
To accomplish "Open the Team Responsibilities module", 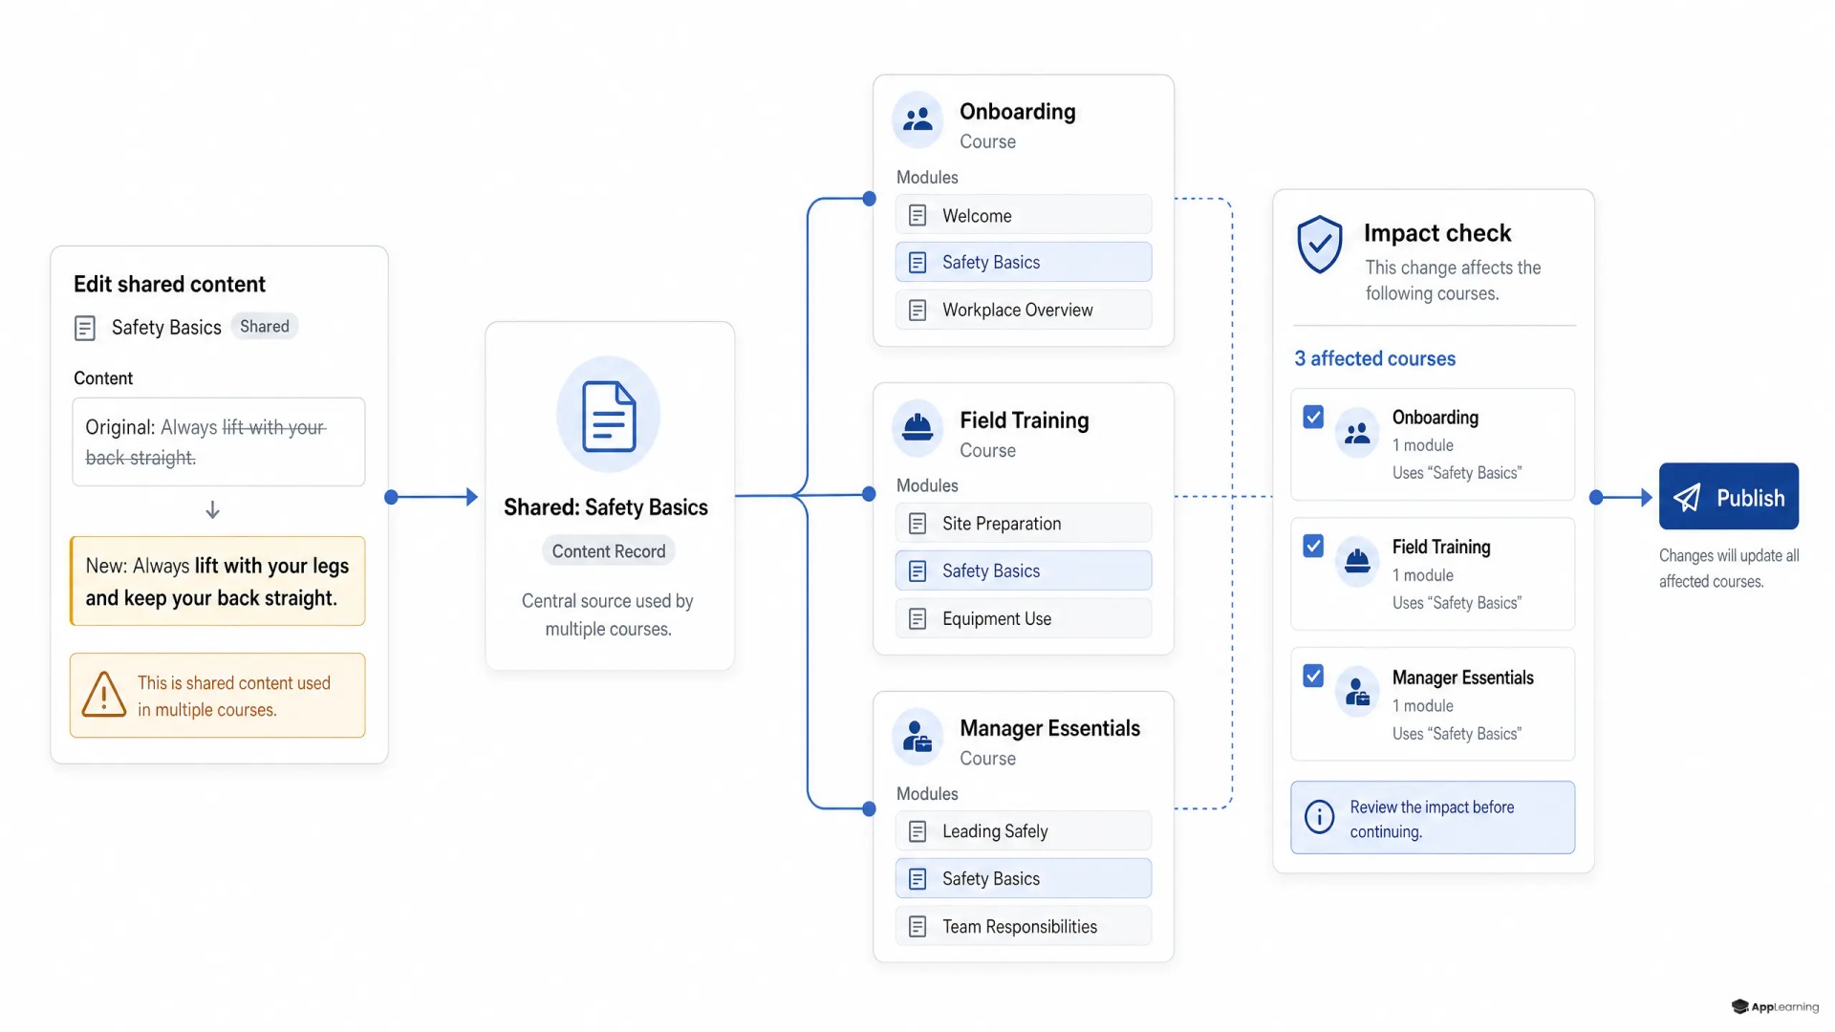I will [1024, 926].
